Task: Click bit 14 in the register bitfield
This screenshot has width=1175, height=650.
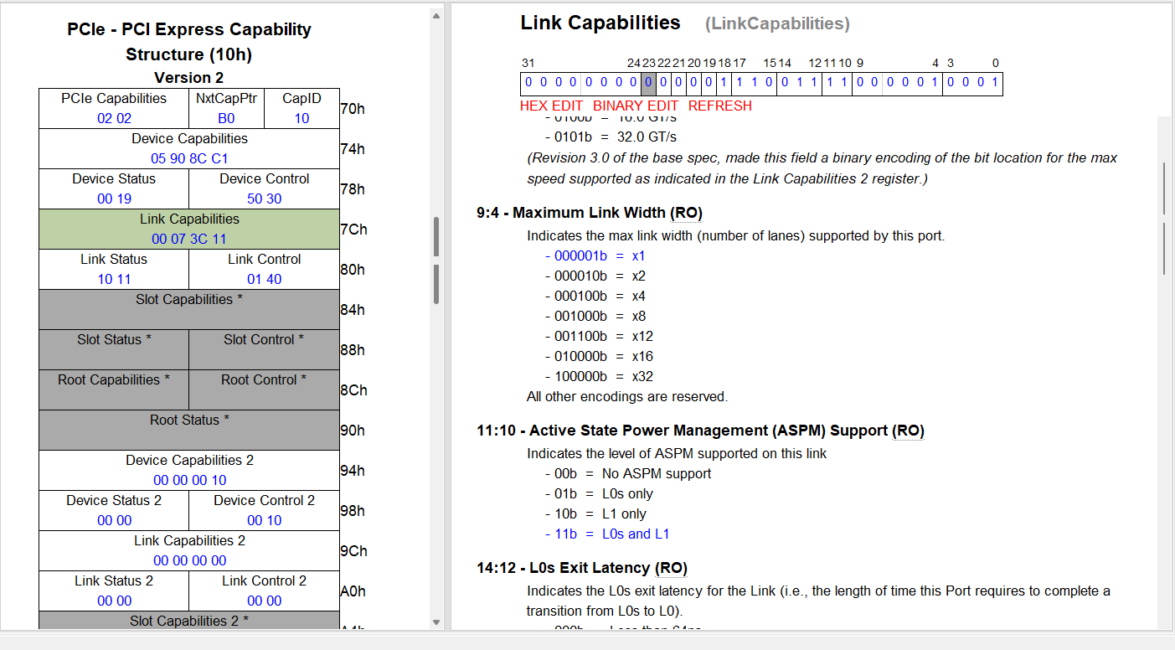Action: click(x=784, y=84)
